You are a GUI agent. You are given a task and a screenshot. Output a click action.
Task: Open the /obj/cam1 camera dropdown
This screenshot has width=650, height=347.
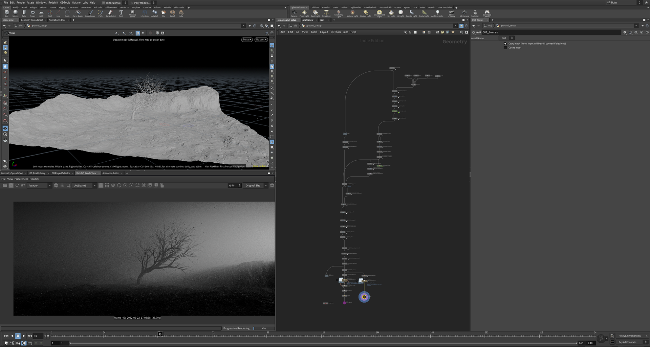85,185
